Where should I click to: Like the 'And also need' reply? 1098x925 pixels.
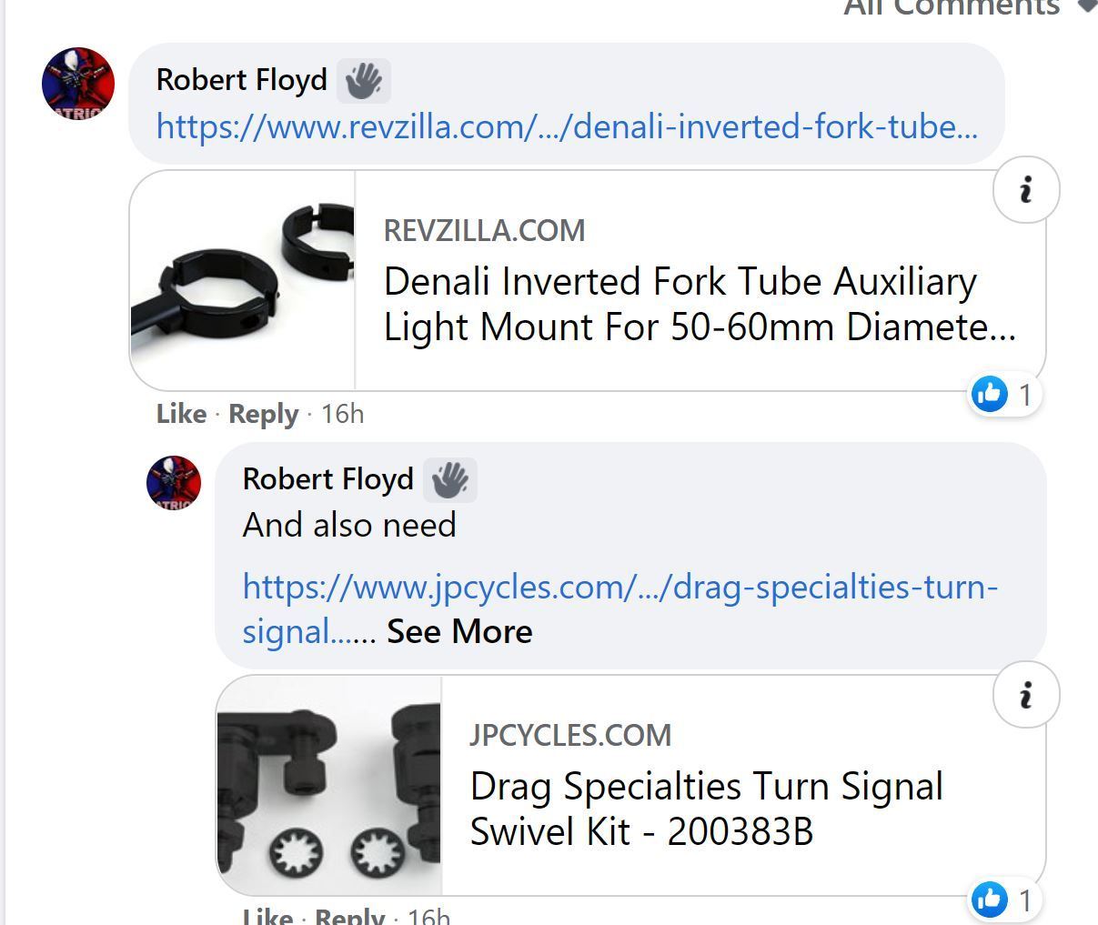tap(267, 917)
